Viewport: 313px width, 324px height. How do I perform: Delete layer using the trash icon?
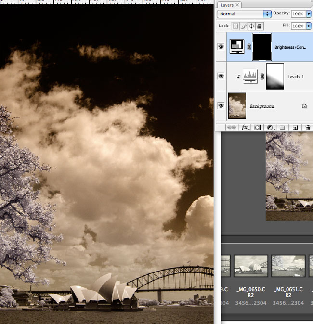307,128
